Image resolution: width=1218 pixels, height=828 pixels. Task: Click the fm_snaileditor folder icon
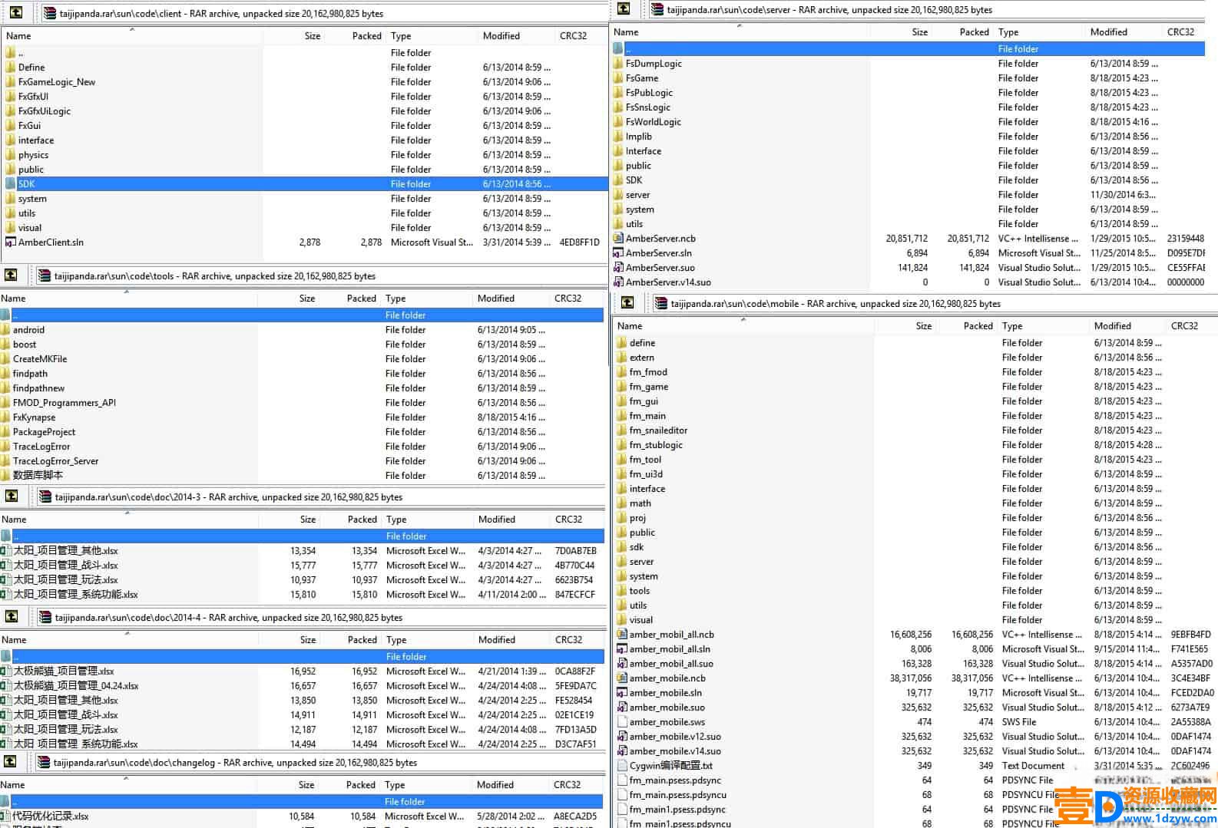pos(622,430)
